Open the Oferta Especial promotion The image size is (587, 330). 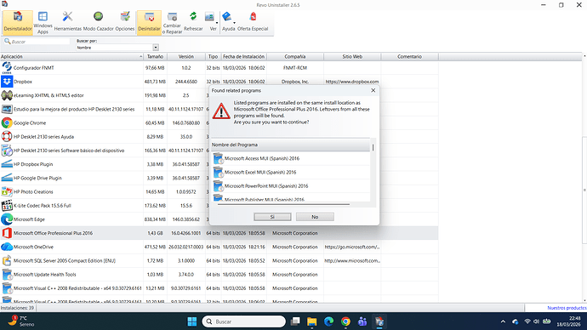[x=253, y=23]
